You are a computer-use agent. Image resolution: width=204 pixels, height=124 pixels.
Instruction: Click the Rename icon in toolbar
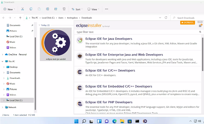(47, 9)
